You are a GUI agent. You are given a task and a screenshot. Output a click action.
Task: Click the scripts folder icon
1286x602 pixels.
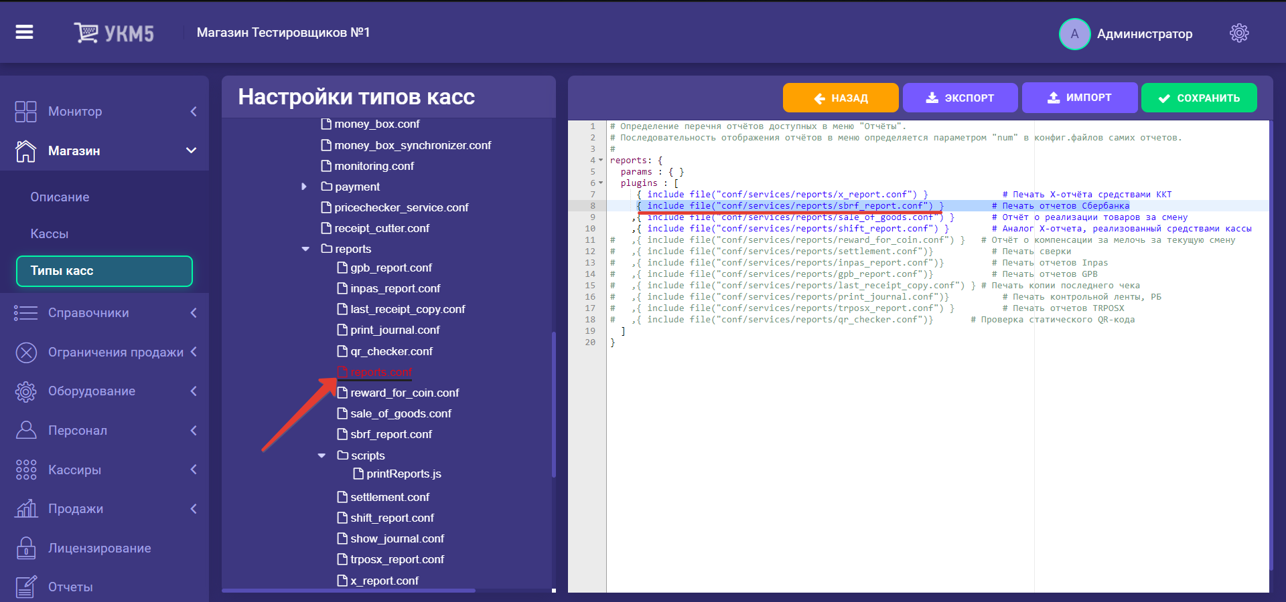(x=343, y=456)
